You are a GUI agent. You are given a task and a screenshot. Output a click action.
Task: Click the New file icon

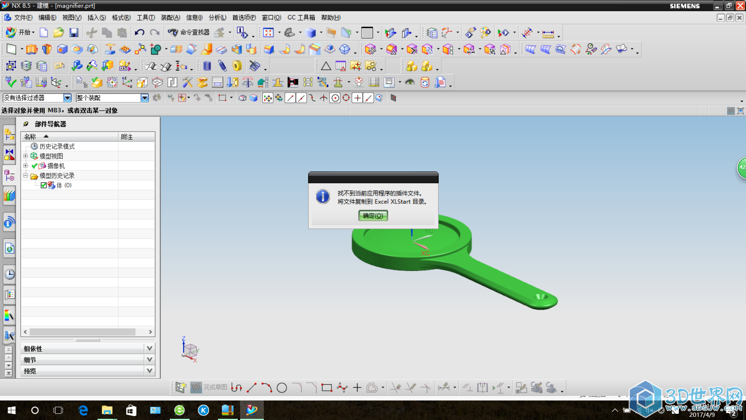pyautogui.click(x=44, y=33)
